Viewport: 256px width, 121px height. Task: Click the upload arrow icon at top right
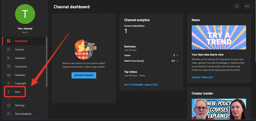tap(237, 6)
